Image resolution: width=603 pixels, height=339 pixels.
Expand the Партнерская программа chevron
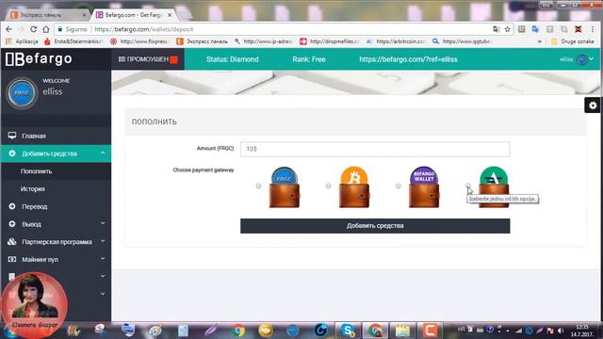tap(103, 241)
